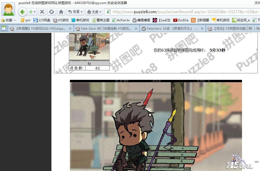Open the 115网盘 bookmark
Screen dimensions: 260x171
click(42, 20)
